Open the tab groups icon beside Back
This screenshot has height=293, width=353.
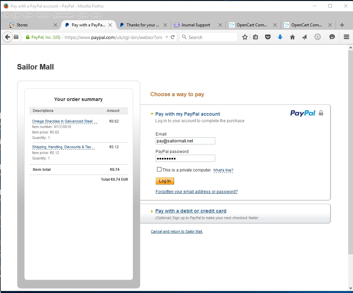[x=16, y=37]
